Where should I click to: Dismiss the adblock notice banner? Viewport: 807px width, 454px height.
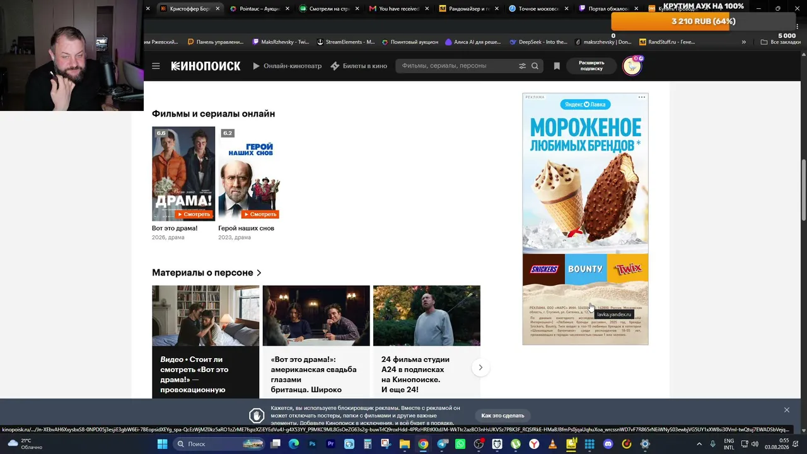pyautogui.click(x=787, y=410)
